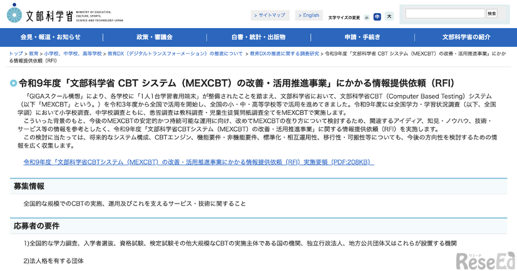Open the 申請・手続き menu
Image resolution: width=517 pixels, height=271 pixels.
[x=362, y=37]
